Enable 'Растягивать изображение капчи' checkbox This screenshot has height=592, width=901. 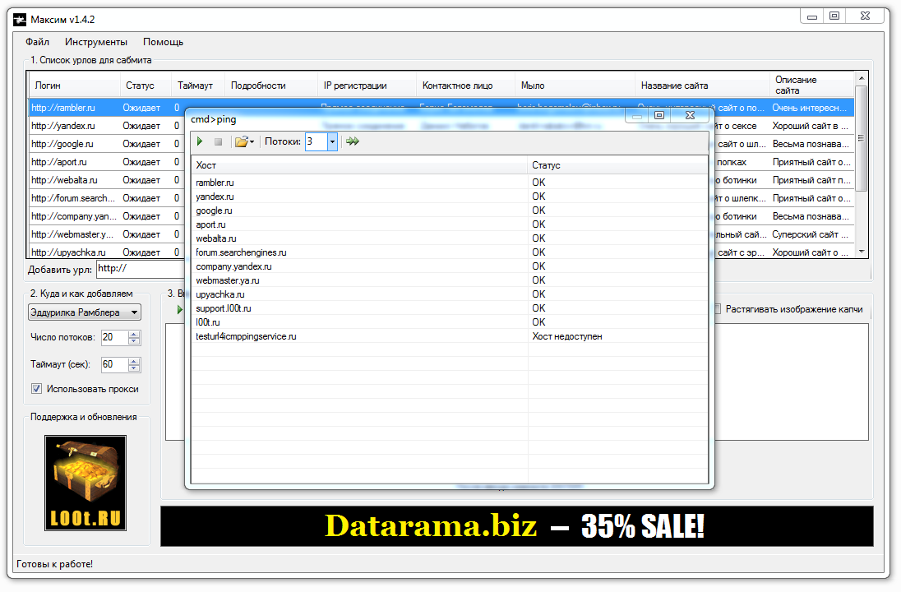(x=718, y=309)
